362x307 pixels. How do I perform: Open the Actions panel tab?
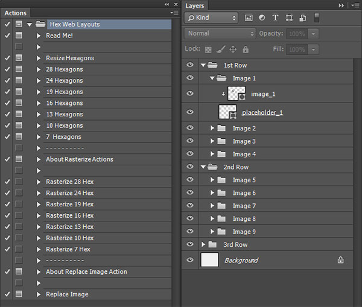16,13
